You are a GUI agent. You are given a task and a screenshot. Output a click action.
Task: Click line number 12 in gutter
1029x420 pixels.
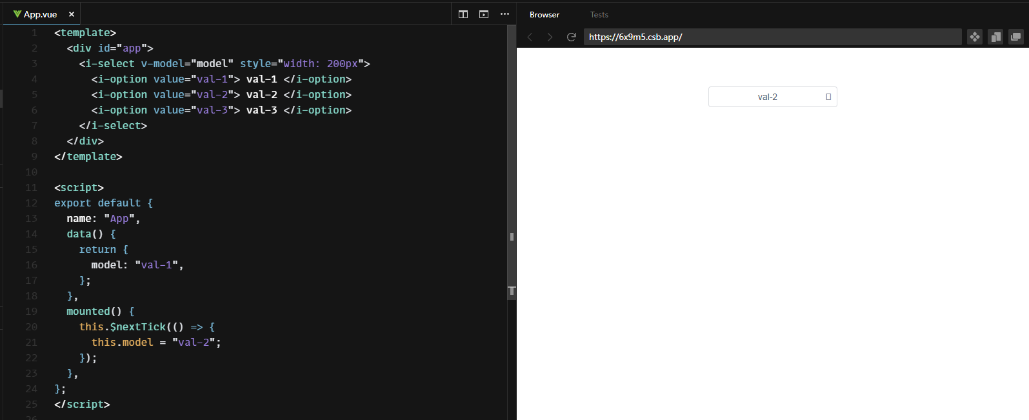pos(32,203)
